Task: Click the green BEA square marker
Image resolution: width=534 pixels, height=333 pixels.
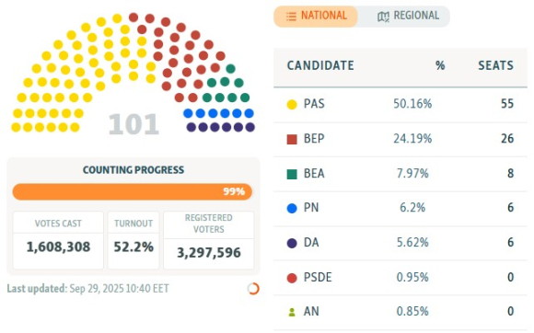Action: pyautogui.click(x=292, y=174)
